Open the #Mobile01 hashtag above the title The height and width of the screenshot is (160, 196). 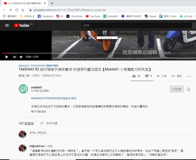coord(24,66)
